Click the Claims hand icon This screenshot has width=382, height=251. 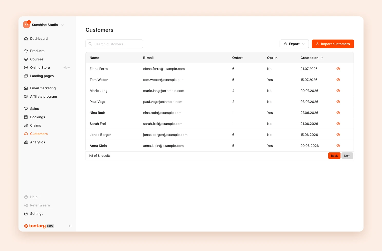pos(26,126)
